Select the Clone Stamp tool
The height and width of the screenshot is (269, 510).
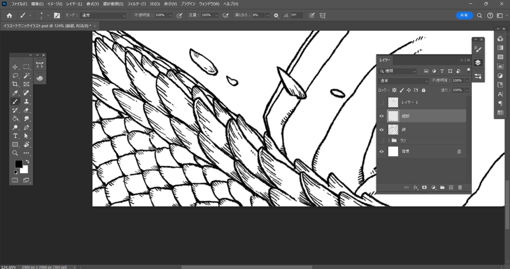26,101
